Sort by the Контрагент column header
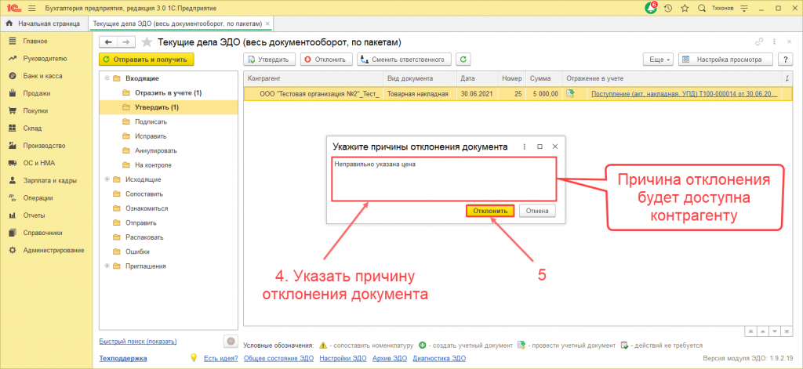 click(314, 78)
